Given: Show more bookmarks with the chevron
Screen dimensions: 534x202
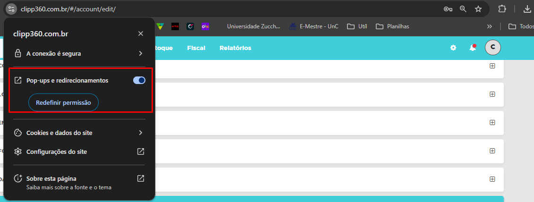Looking at the screenshot, I should pos(490,26).
